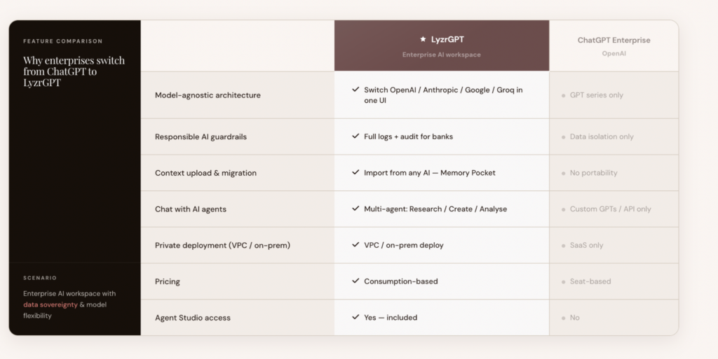Screen dimensions: 718x359
Task: Click the Agent Studio access label
Action: 193,318
